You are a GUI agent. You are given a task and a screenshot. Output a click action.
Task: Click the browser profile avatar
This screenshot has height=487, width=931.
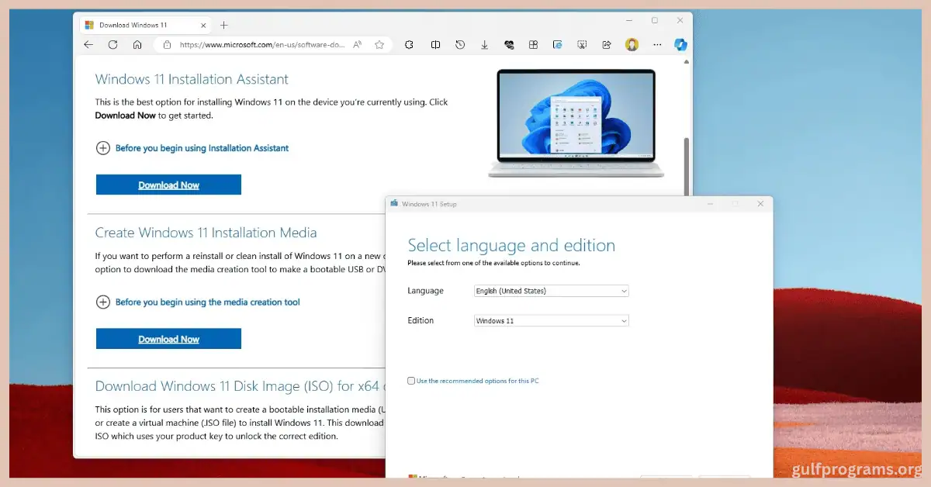click(632, 44)
